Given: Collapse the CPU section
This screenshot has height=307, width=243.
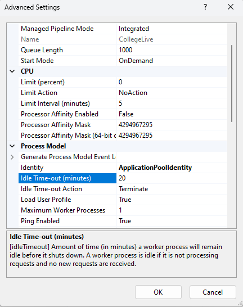Looking at the screenshot, I should (12, 71).
